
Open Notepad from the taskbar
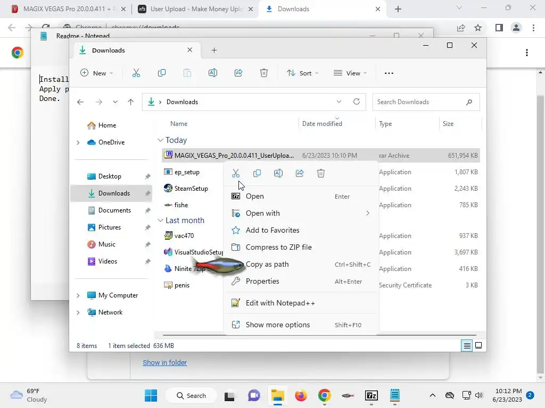click(x=394, y=395)
